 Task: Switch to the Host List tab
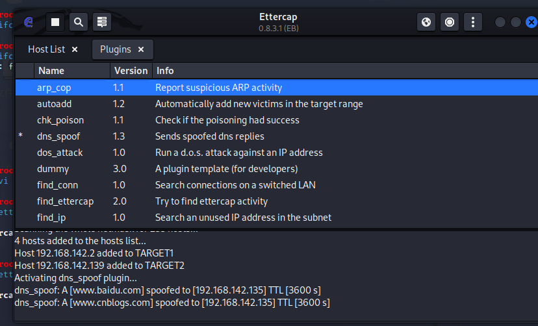pos(47,49)
